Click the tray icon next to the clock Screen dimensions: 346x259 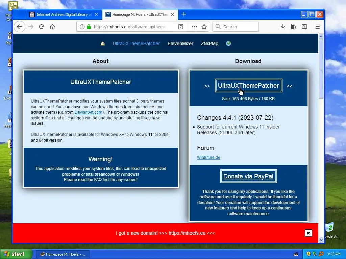pos(321,254)
